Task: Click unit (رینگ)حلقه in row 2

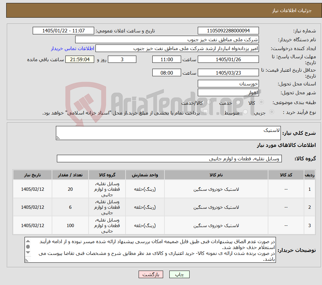Action: click(x=145, y=207)
